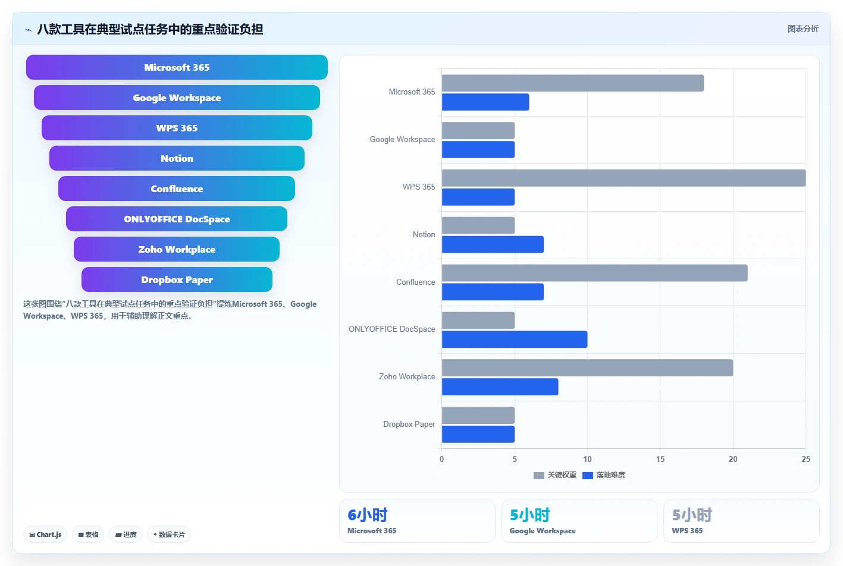Click the blue Dropbox Paper chart bar
The height and width of the screenshot is (566, 843).
[478, 434]
